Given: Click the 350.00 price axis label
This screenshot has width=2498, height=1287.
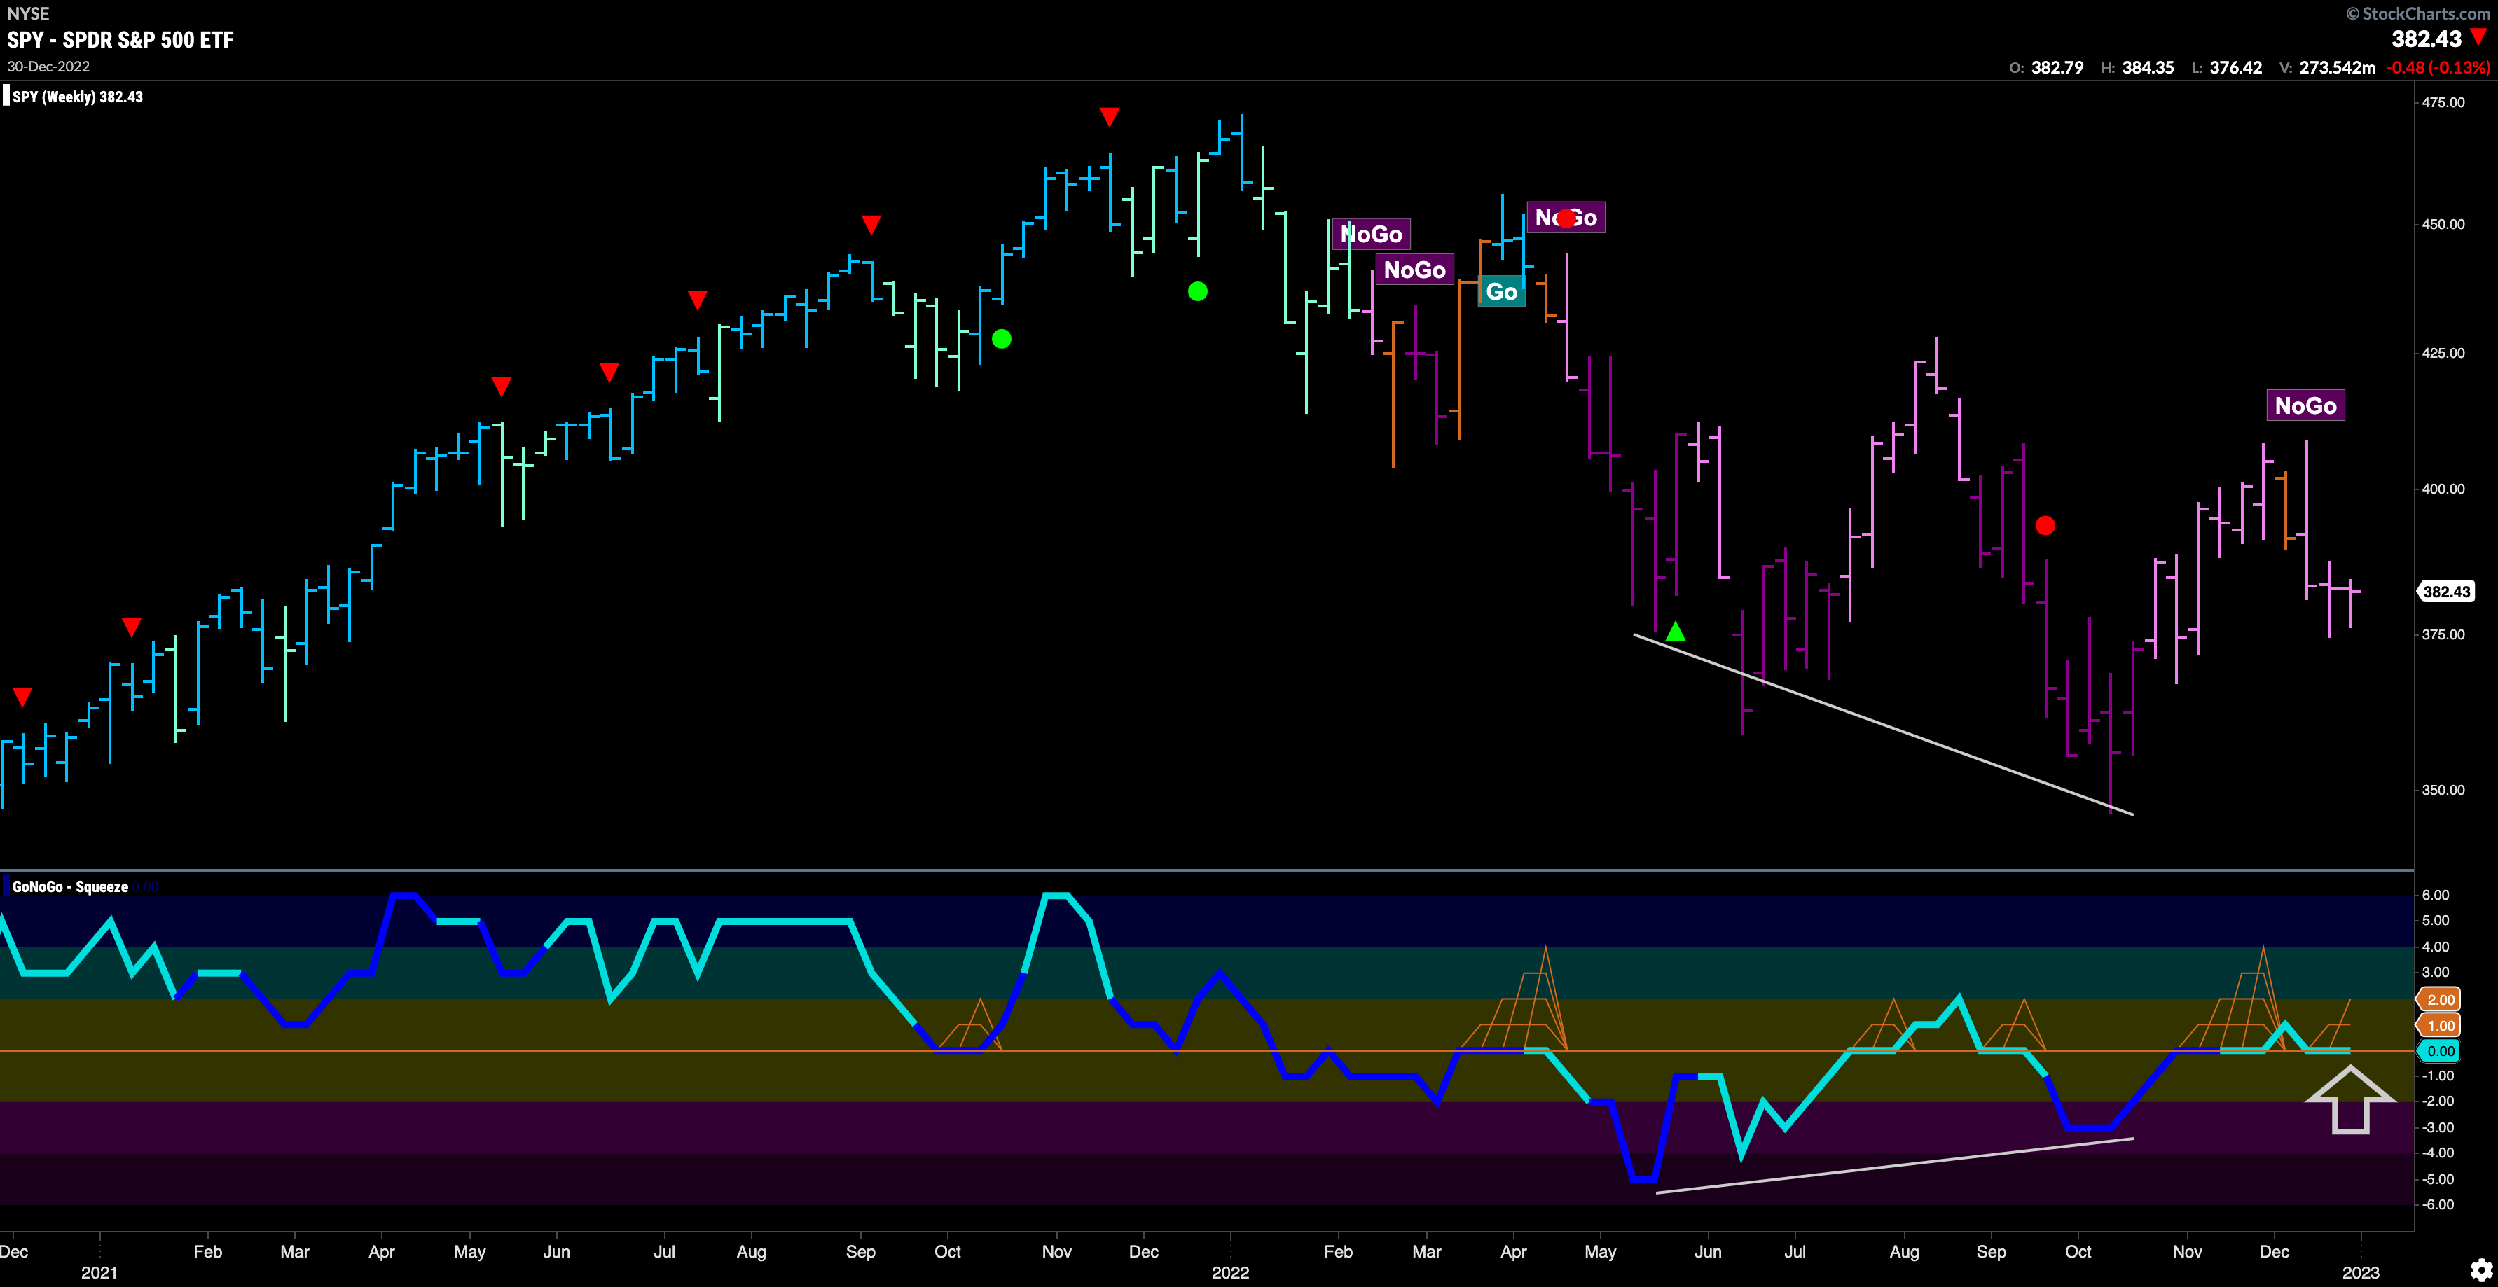Looking at the screenshot, I should tap(2443, 790).
